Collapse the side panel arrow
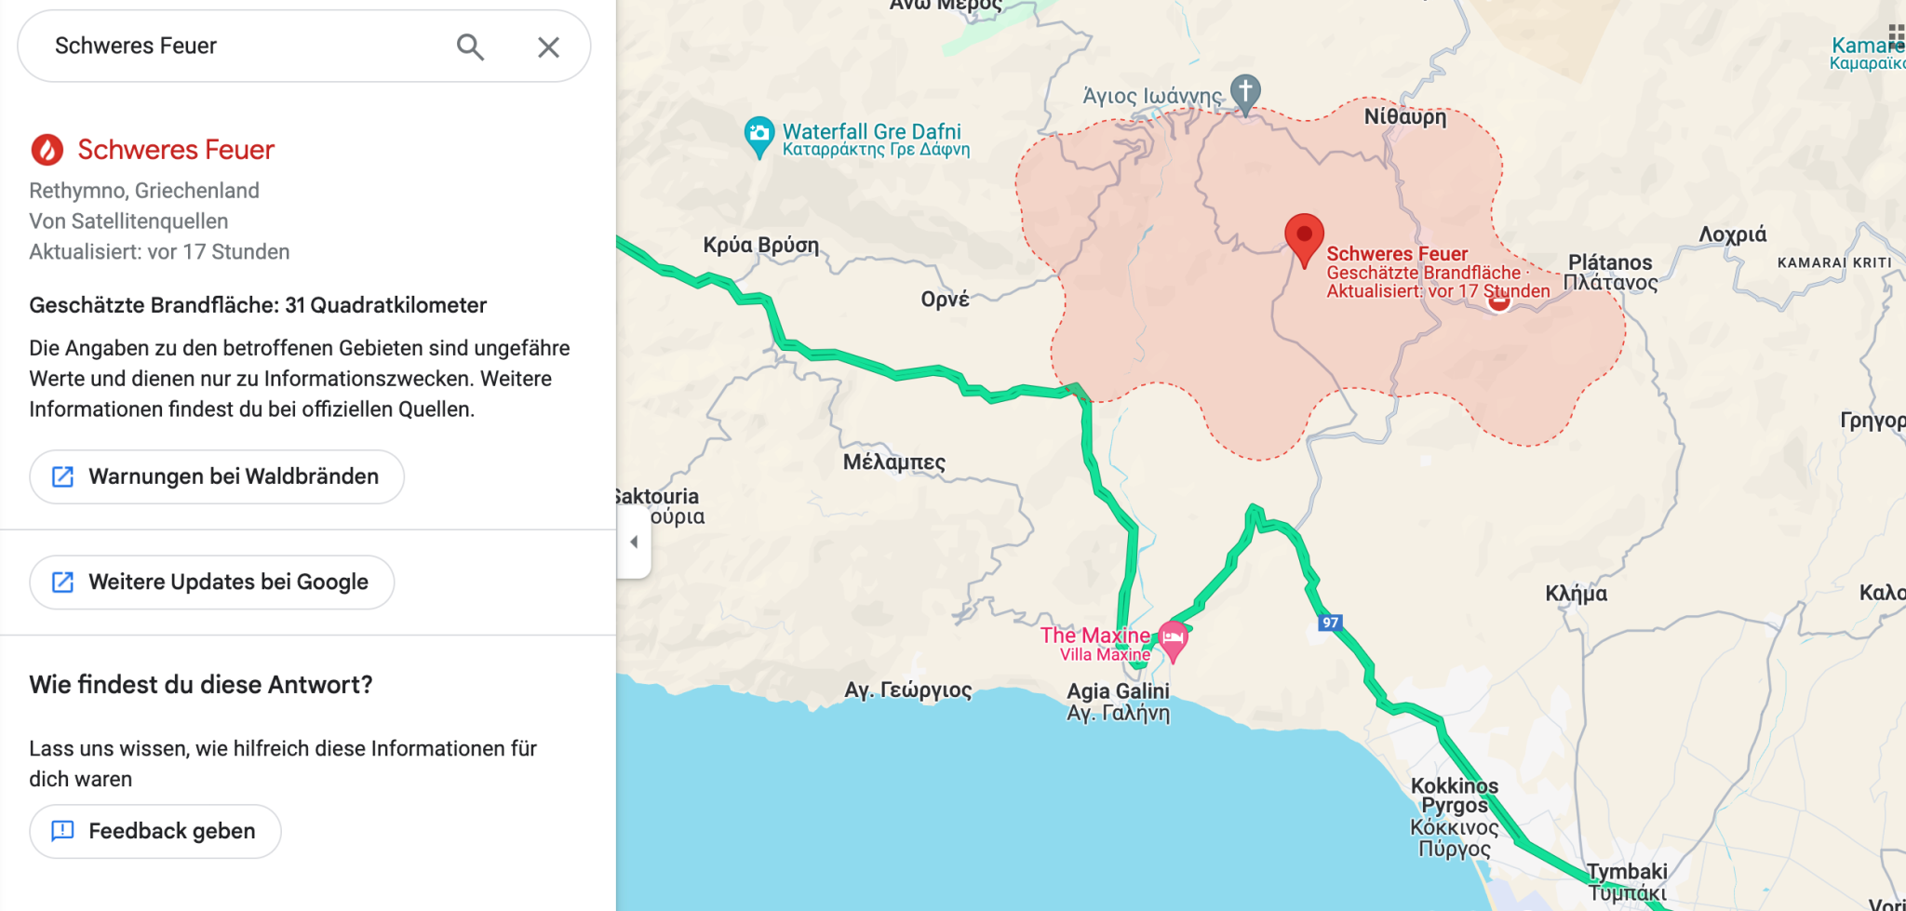Viewport: 1906px width, 911px height. point(634,542)
